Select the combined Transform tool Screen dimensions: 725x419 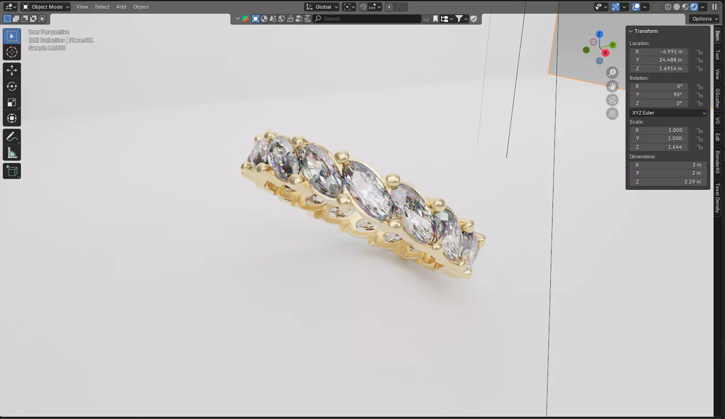(x=12, y=118)
